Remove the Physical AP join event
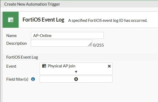 pyautogui.click(x=109, y=66)
